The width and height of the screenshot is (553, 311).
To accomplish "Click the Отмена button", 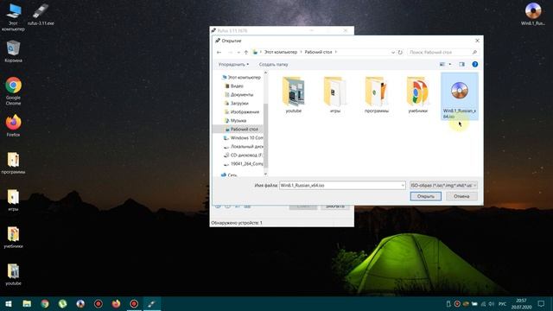I will pyautogui.click(x=461, y=196).
